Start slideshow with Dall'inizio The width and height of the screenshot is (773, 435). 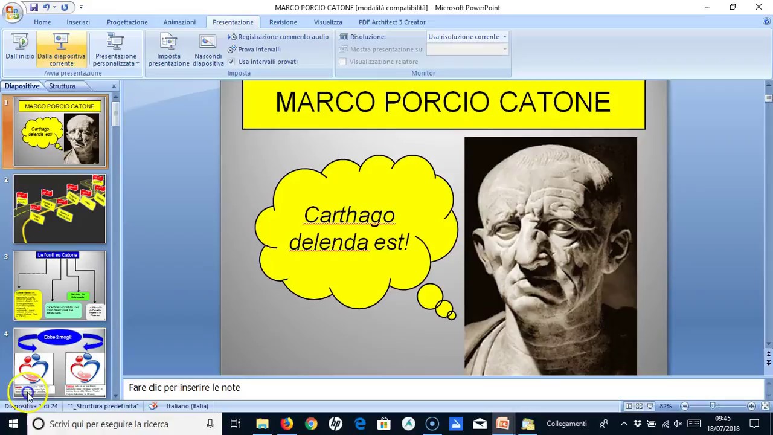20,47
